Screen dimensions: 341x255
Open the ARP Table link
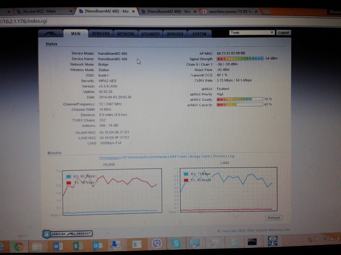(x=178, y=157)
